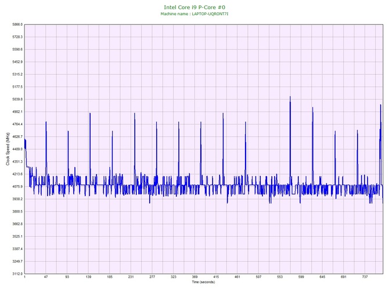Click the 691 time-axis tick label
Image resolution: width=389 pixels, height=292 pixels.
(344, 277)
